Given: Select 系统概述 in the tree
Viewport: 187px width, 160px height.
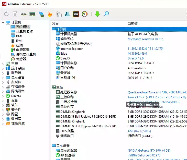Looking at the screenshot, I should [20, 27].
